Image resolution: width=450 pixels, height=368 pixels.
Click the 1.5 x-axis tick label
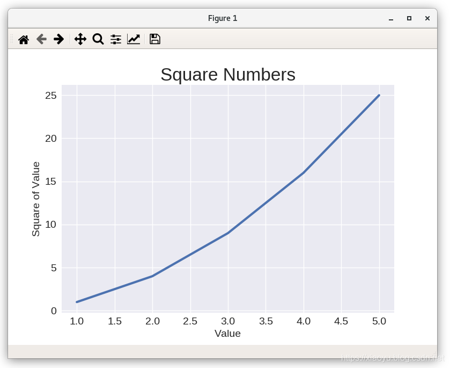[x=115, y=321]
